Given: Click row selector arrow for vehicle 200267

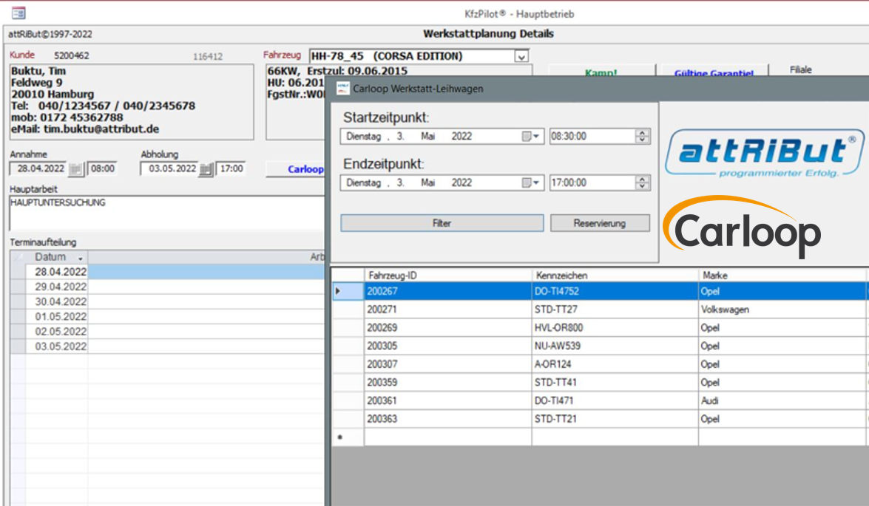Looking at the screenshot, I should tap(339, 292).
